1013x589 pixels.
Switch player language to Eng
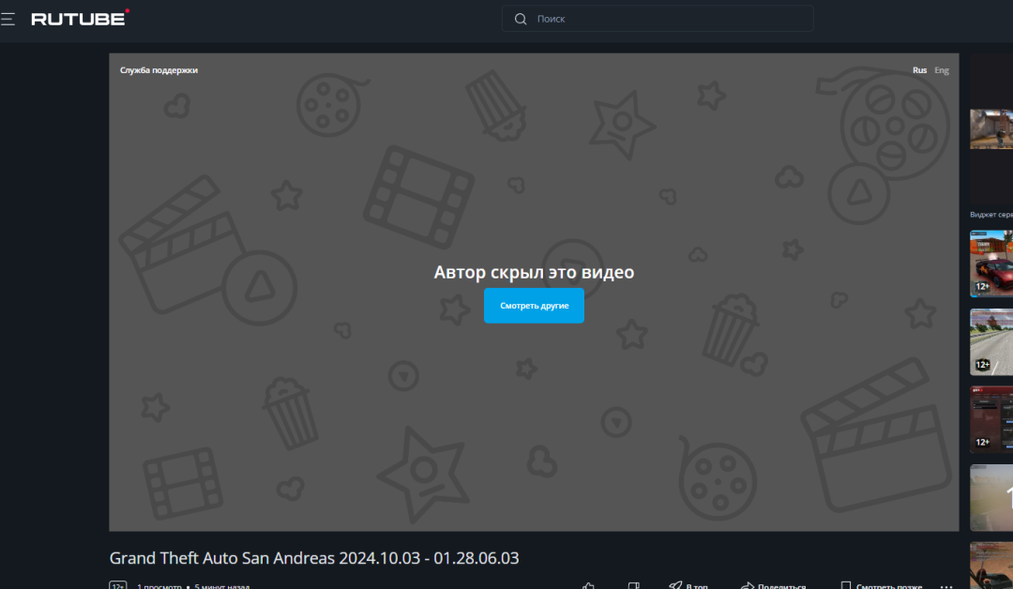click(942, 70)
